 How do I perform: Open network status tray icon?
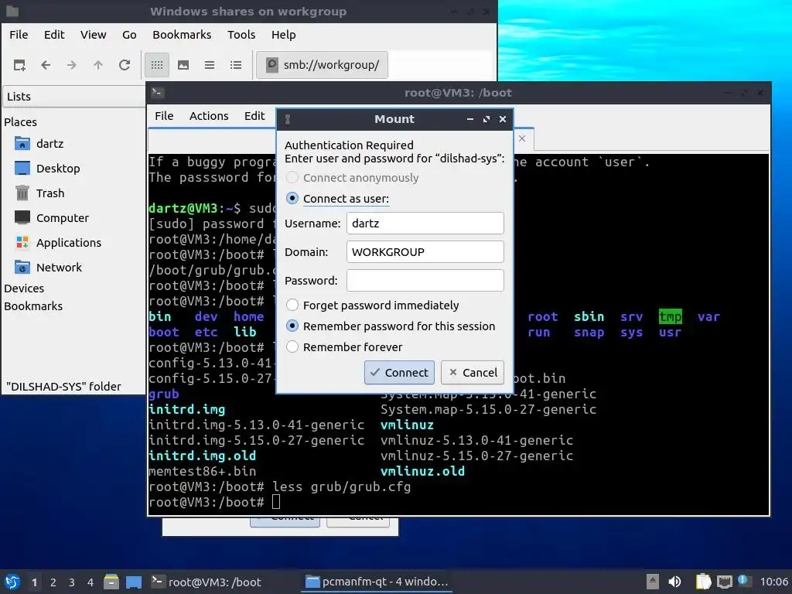click(725, 582)
